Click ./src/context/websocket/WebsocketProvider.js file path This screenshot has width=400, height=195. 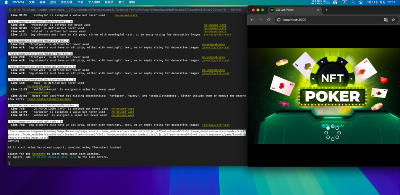point(43,106)
